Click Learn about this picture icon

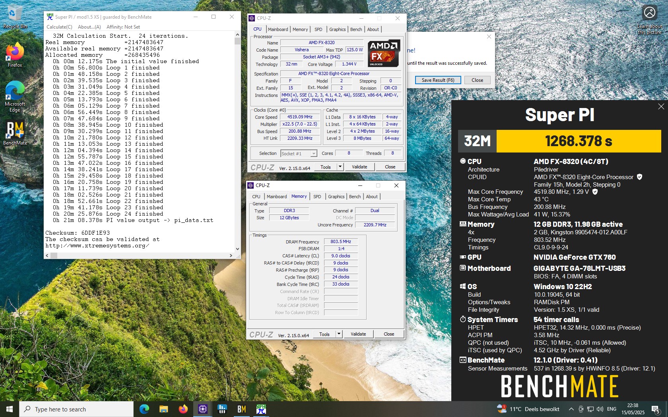pos(650,20)
